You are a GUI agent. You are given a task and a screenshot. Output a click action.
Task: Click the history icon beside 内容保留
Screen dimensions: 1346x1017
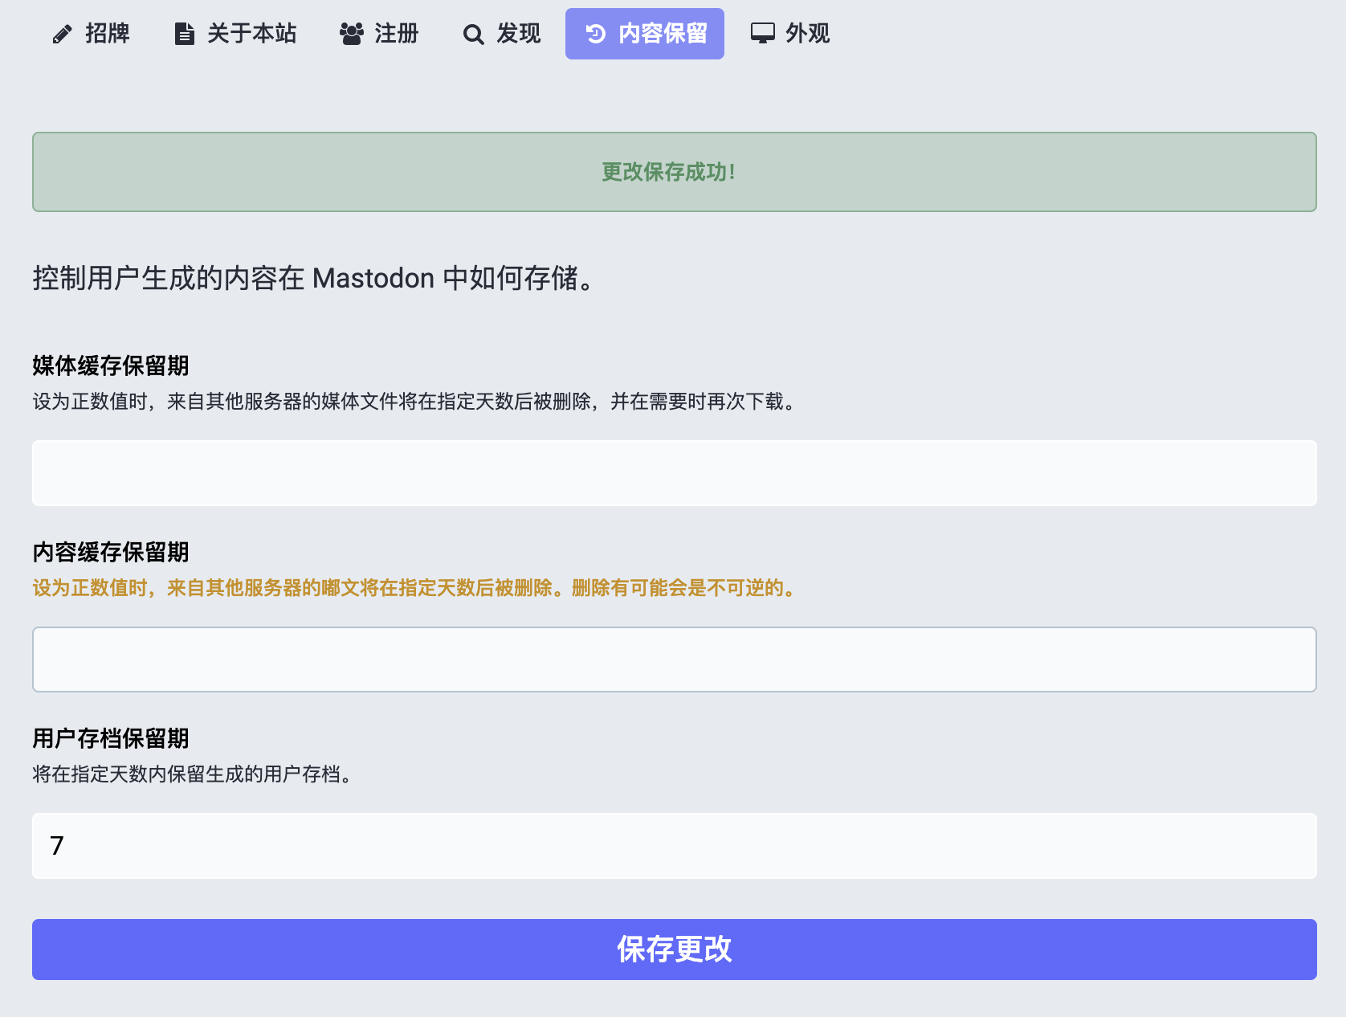596,34
